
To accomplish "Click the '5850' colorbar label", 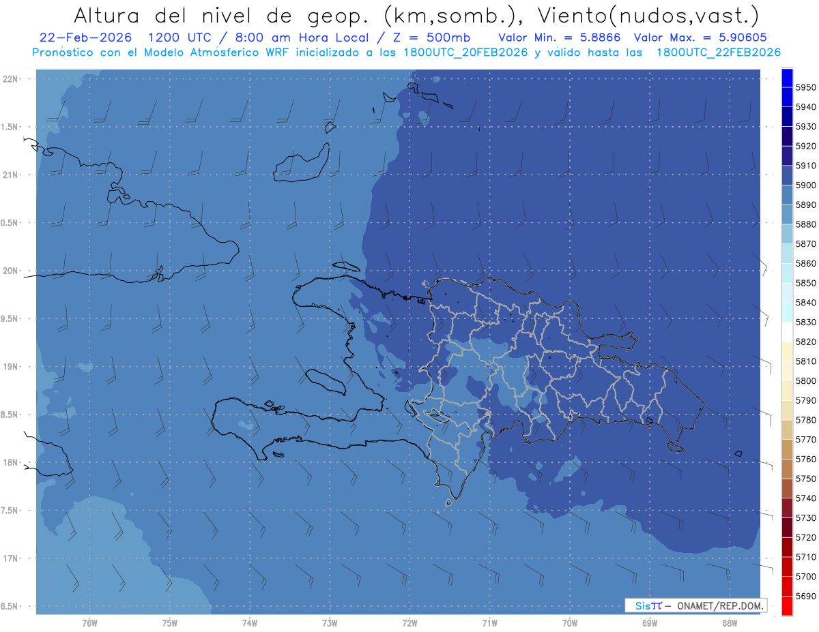I will coord(805,283).
